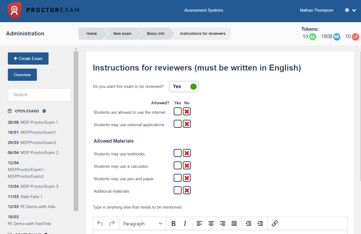Click the sidebar vertical scrollbar
361x234 pixels.
click(76, 131)
